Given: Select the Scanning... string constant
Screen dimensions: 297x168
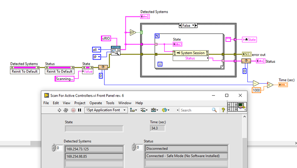Looking at the screenshot, I should 65,79.
